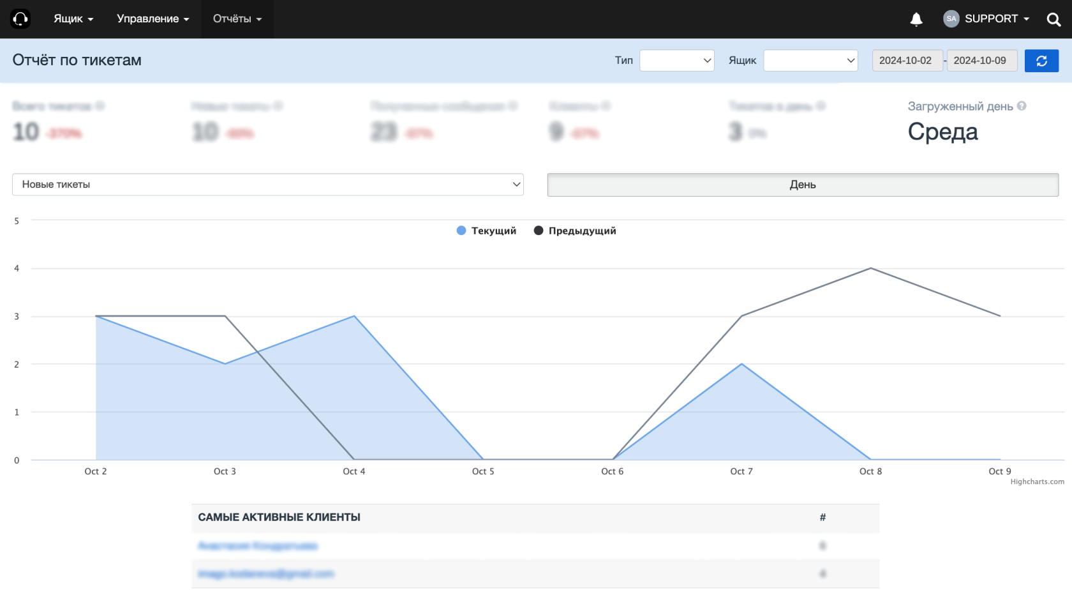Click the Oct 2 axis label

click(96, 471)
